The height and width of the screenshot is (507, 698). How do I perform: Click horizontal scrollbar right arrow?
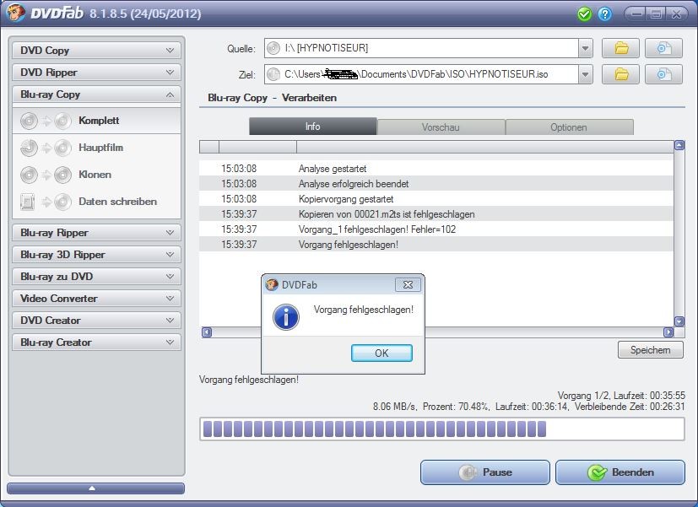tap(668, 332)
